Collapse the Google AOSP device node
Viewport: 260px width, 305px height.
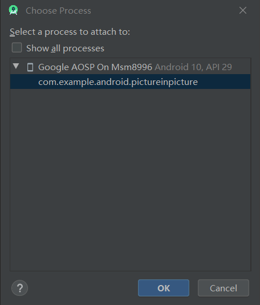(x=16, y=66)
